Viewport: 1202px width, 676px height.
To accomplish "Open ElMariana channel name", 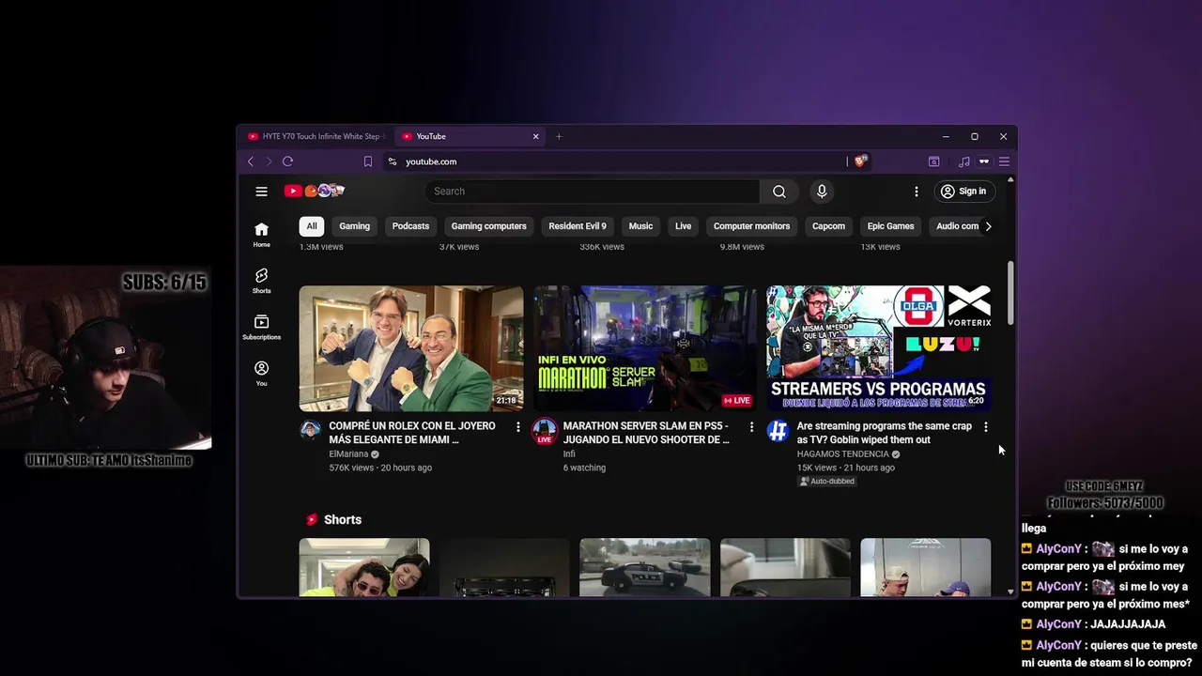I will pyautogui.click(x=348, y=454).
